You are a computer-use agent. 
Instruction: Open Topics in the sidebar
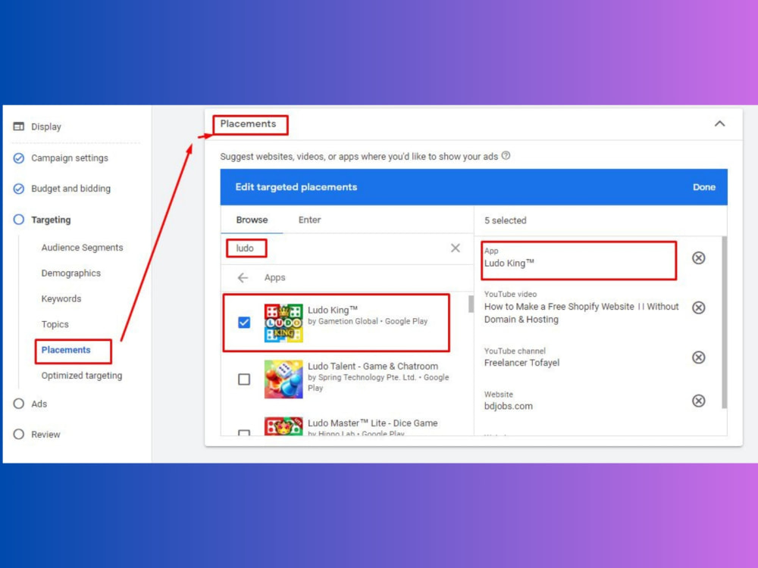tap(55, 324)
